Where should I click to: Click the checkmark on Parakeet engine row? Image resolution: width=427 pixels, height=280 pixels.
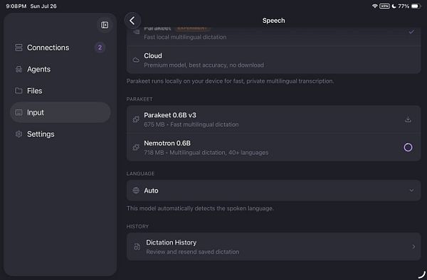pos(411,32)
